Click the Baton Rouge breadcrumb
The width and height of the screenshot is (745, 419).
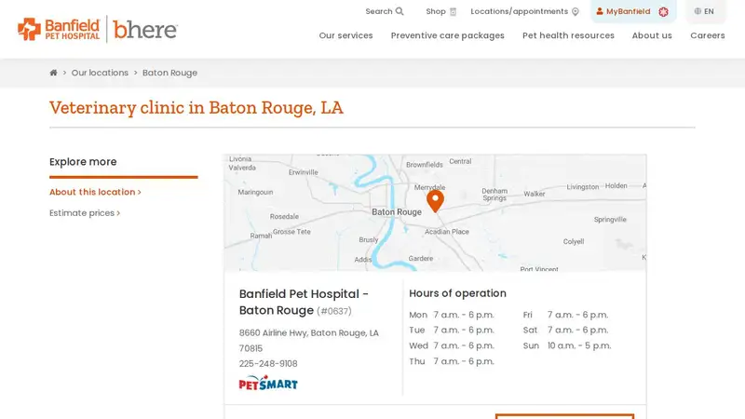169,73
